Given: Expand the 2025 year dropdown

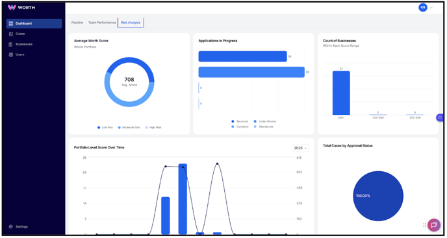Looking at the screenshot, I should pyautogui.click(x=300, y=148).
